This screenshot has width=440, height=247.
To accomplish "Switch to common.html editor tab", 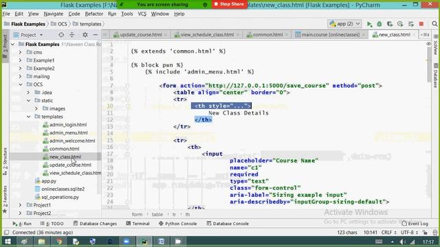I will [267, 35].
